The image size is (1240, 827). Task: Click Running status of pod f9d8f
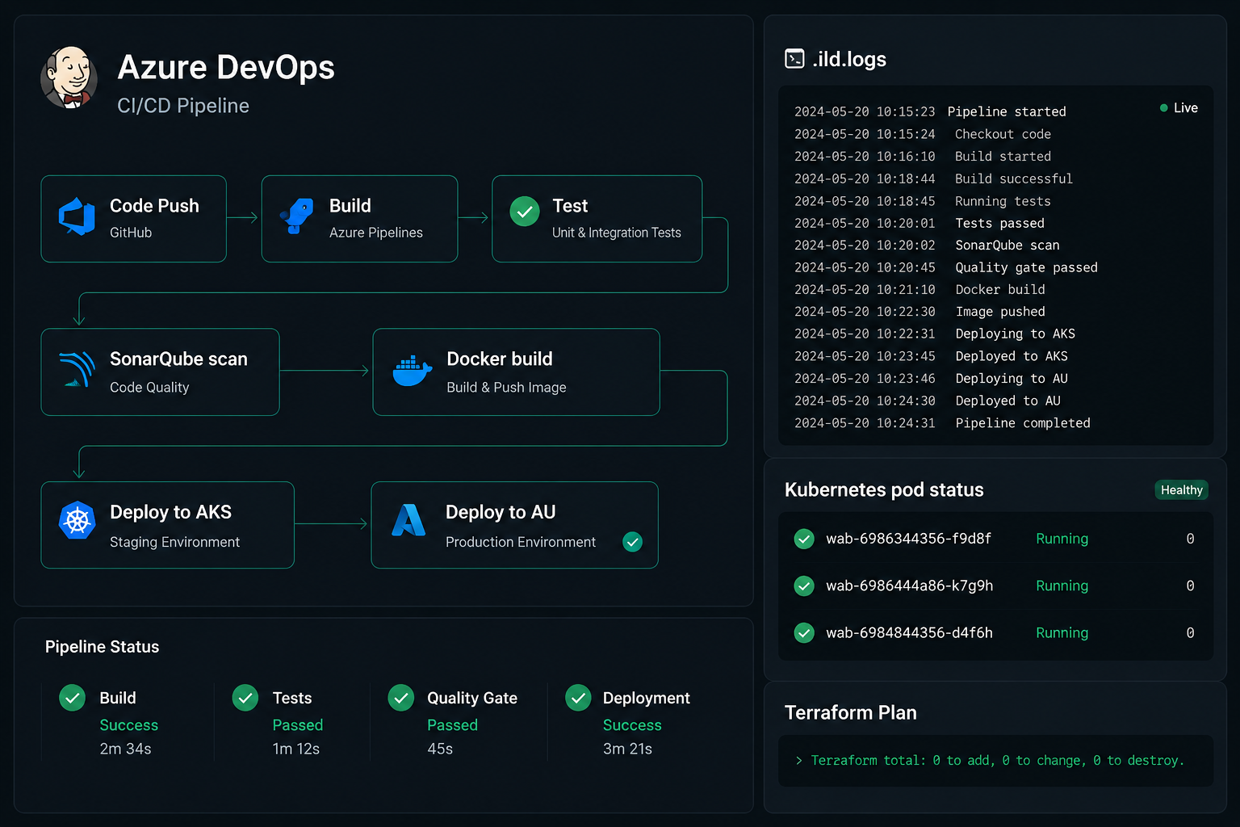pyautogui.click(x=1062, y=539)
